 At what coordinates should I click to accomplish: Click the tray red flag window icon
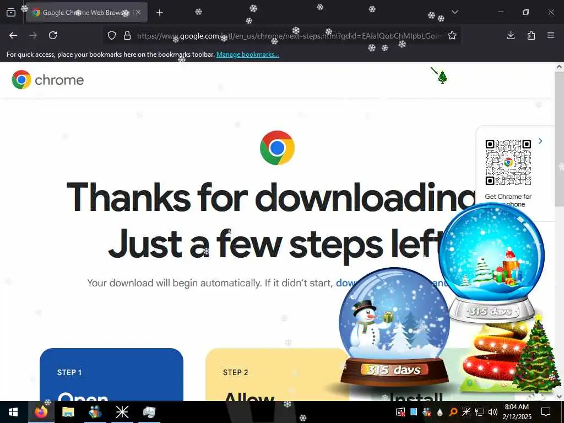400,412
